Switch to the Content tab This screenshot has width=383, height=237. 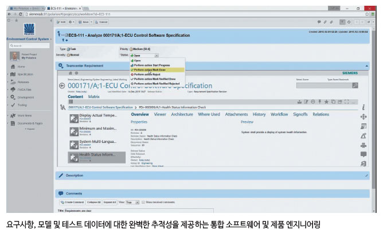tap(76, 96)
